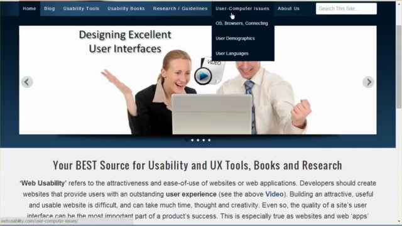Select the third slideshow dot
Image resolution: width=402 pixels, height=226 pixels.
(198, 140)
